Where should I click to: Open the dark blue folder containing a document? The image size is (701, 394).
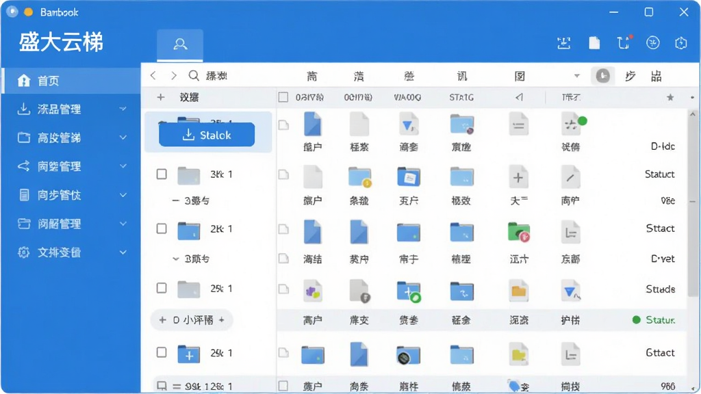tap(409, 177)
